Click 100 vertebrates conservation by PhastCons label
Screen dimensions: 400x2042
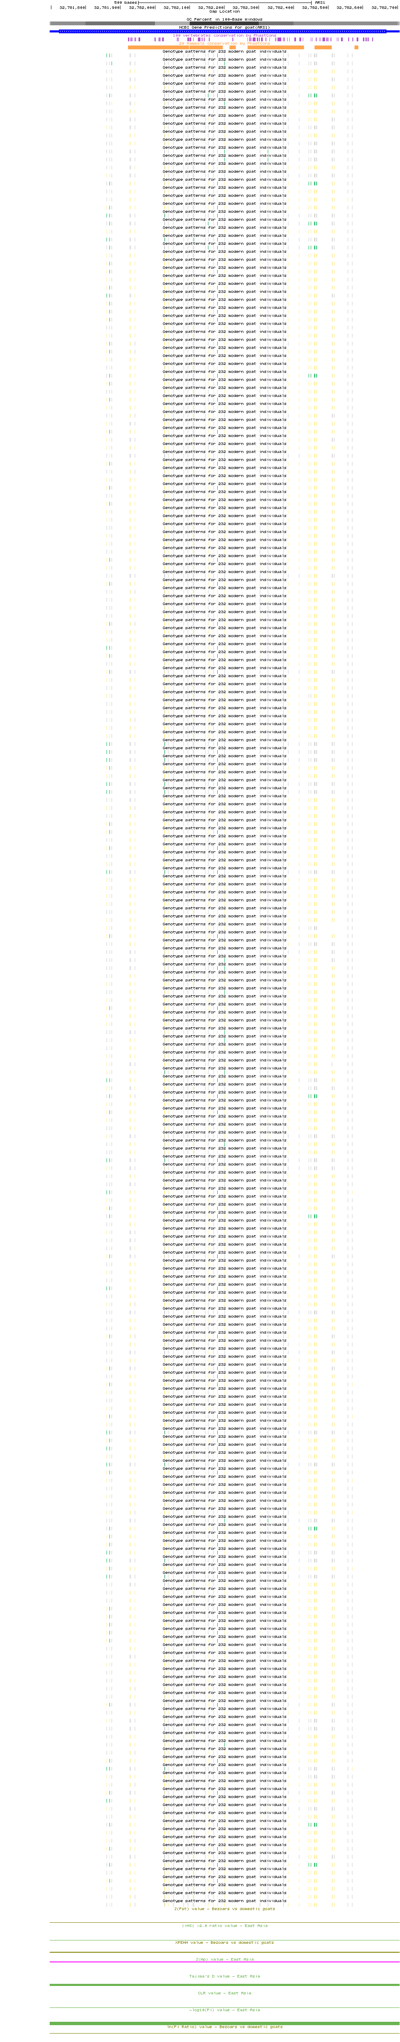[224, 35]
